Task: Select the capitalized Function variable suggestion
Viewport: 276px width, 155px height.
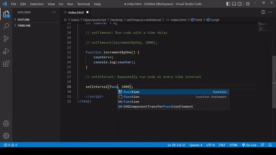Action: click(x=173, y=102)
